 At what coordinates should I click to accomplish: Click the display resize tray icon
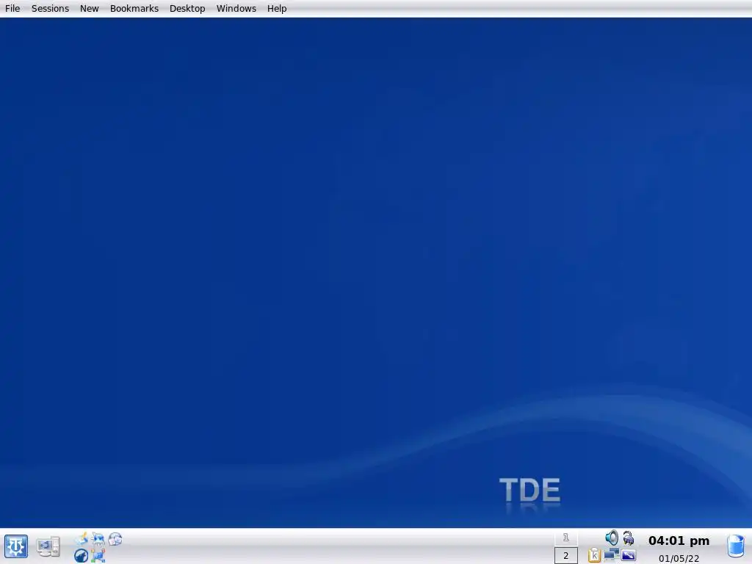(x=629, y=555)
